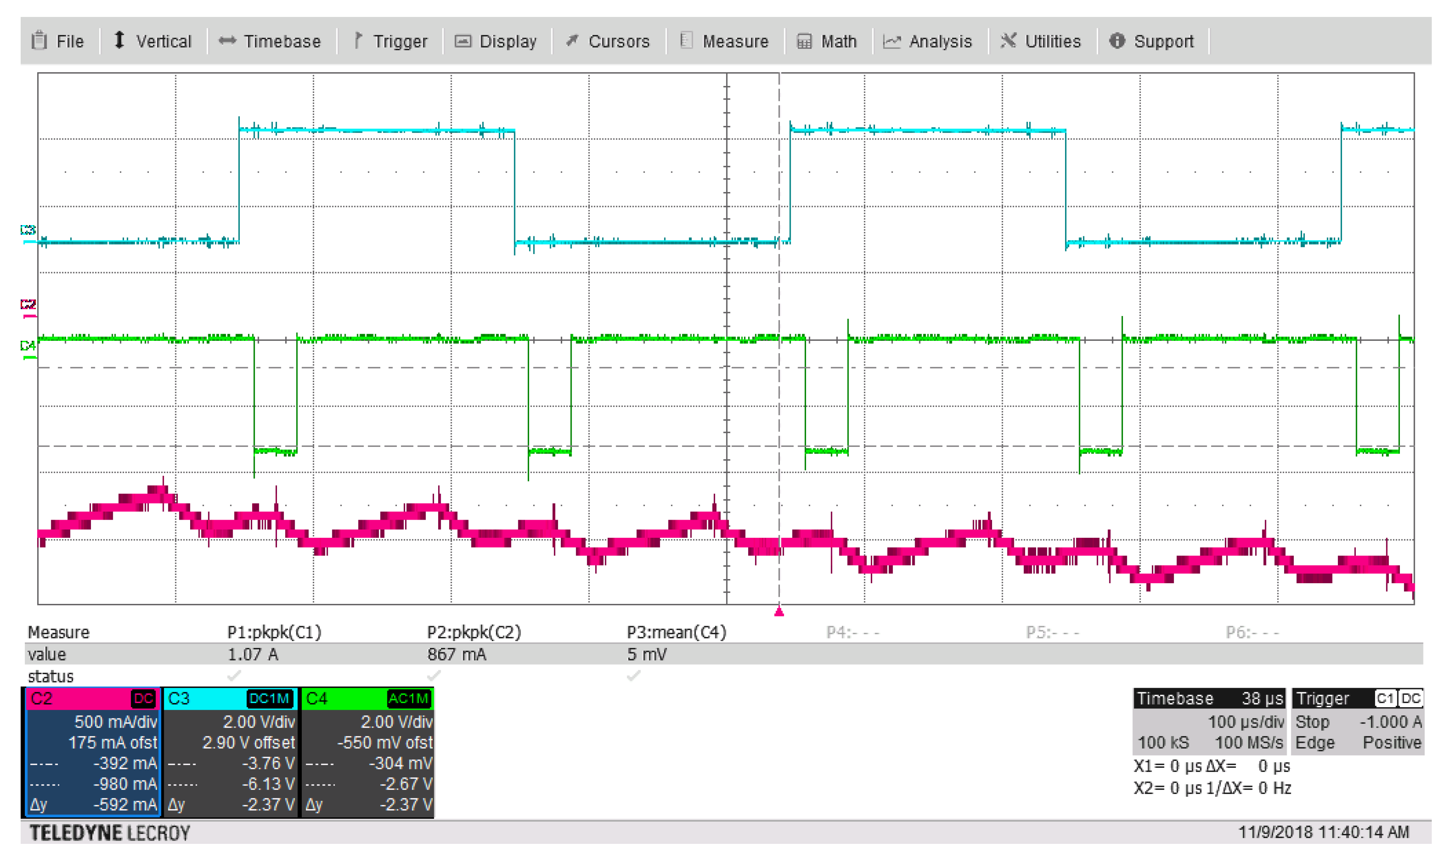Viewport: 1452px width, 867px height.
Task: Click the Math calculator icon
Action: (x=804, y=41)
